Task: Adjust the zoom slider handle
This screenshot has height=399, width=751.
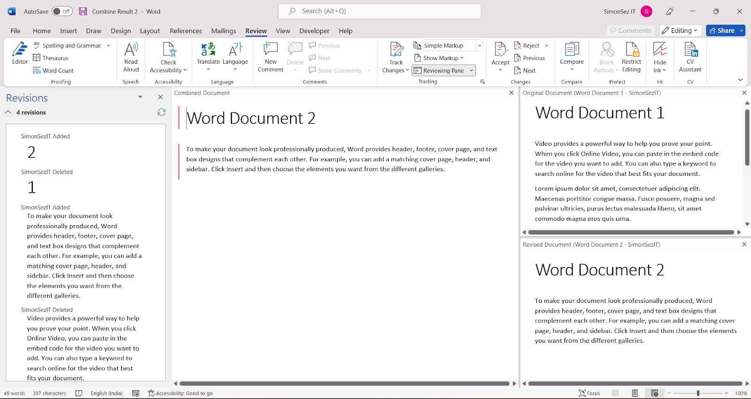Action: point(698,393)
